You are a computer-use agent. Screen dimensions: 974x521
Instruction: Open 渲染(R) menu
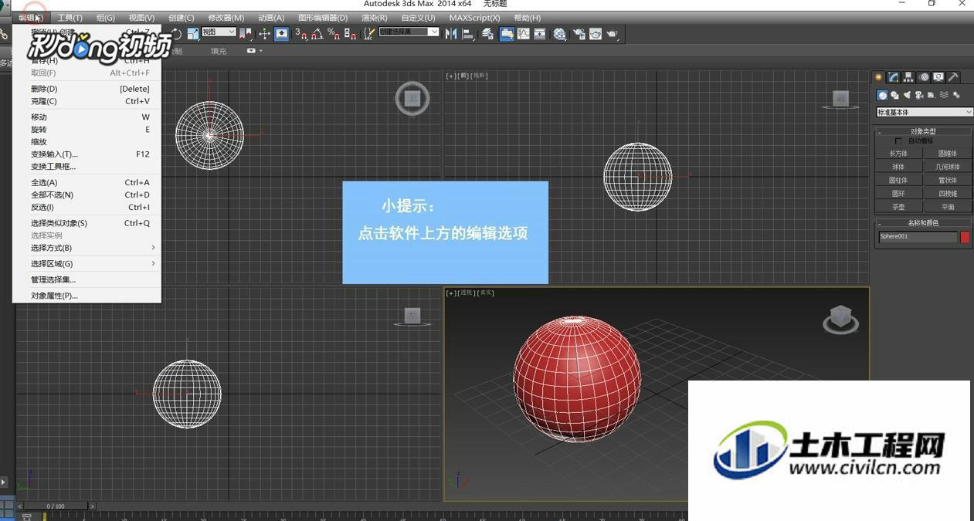(375, 18)
